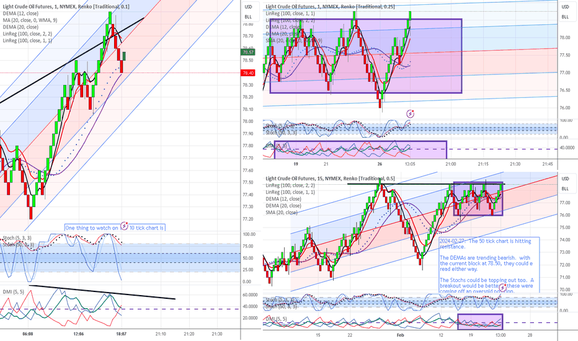The height and width of the screenshot is (341, 578).
Task: Click lightning event icon in bottom-right 15-minute chart
Action: click(x=503, y=288)
